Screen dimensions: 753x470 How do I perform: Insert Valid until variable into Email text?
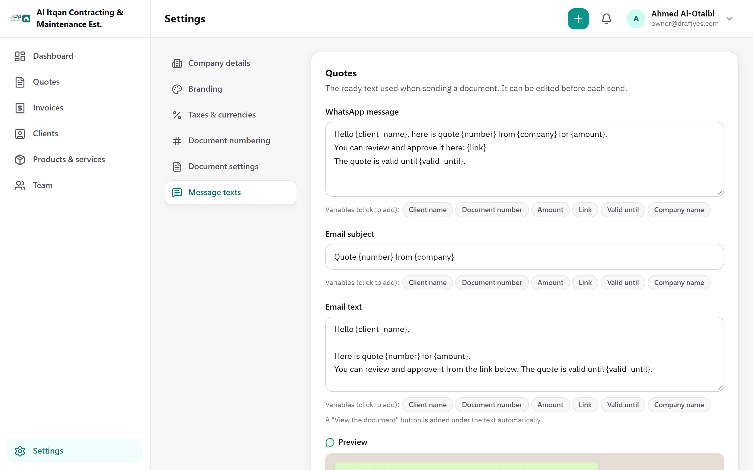[x=623, y=405]
